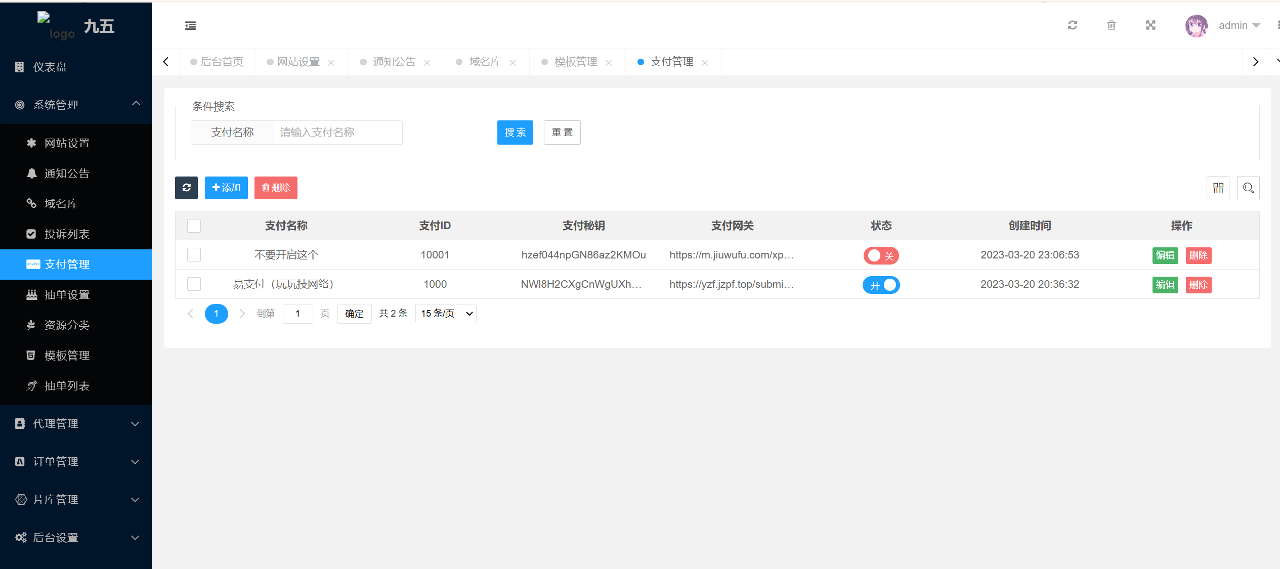Click the blue 搜索 button

[515, 133]
